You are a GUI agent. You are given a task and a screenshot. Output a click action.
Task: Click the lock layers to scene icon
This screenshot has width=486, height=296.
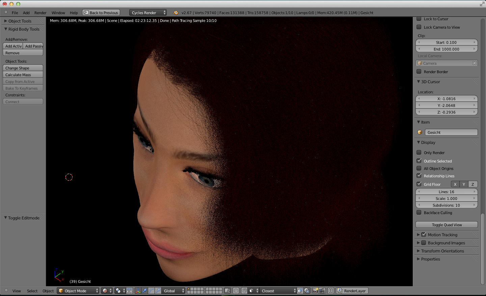coord(227,291)
